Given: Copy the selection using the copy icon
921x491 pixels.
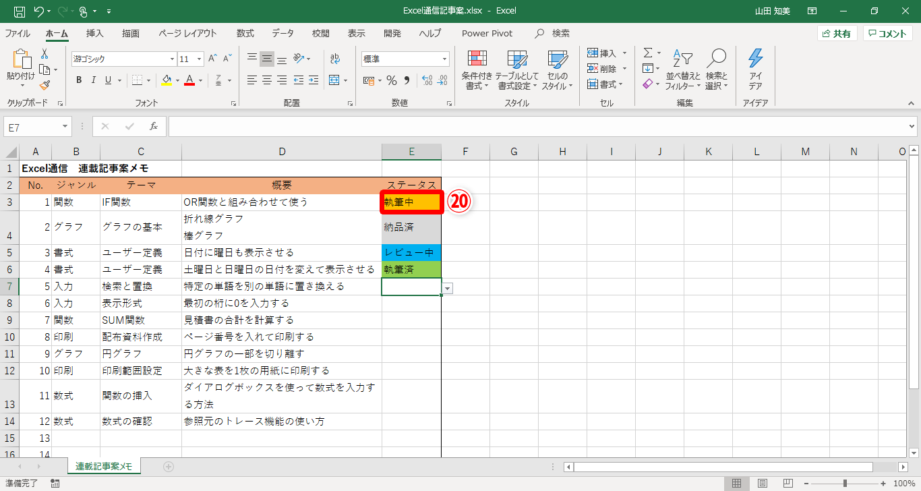Looking at the screenshot, I should click(x=44, y=69).
